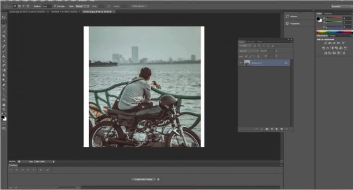
Task: Add a Brightness/Contrast adjustment
Action: pyautogui.click(x=325, y=43)
